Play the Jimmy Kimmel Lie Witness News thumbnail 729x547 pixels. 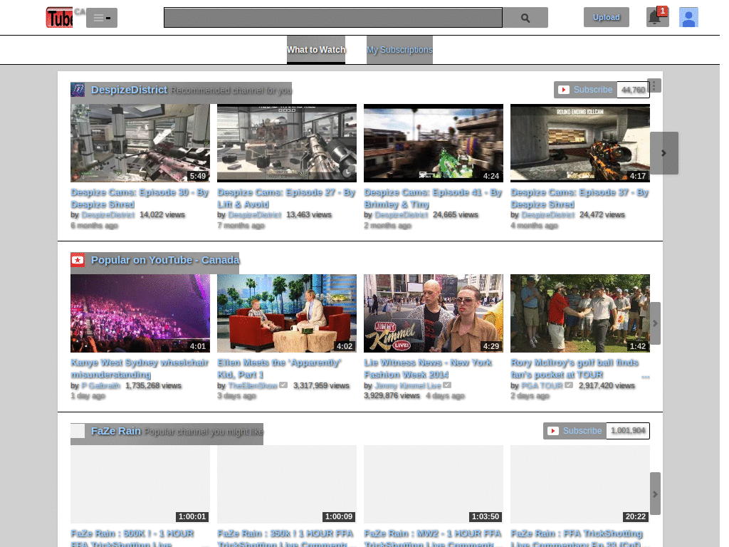[434, 313]
